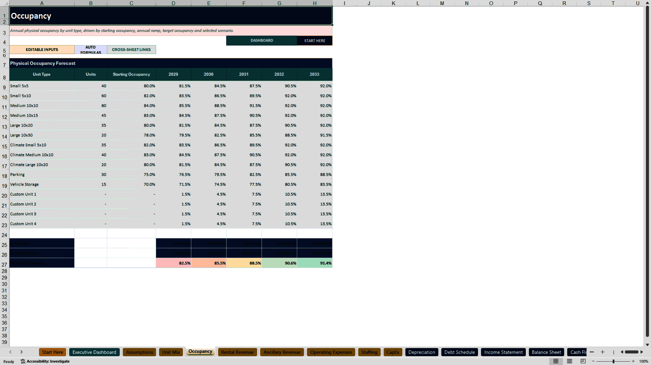Add a new sheet with plus icon
The width and height of the screenshot is (651, 365).
pyautogui.click(x=603, y=352)
